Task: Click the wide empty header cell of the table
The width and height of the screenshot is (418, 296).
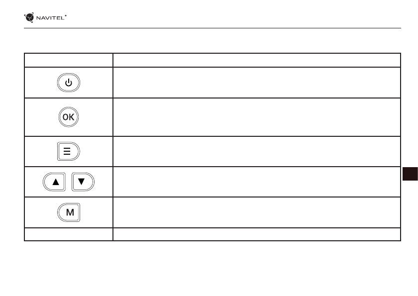Action: (x=257, y=60)
